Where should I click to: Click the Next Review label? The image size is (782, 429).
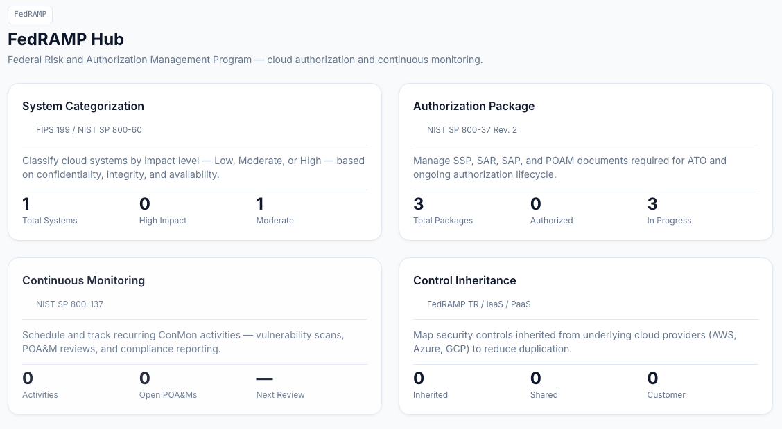tap(280, 394)
